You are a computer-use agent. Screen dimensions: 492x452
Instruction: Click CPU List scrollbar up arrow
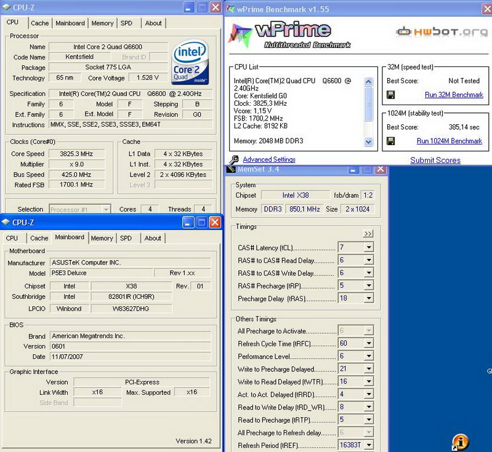click(368, 82)
